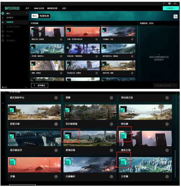This screenshot has width=181, height=187.
Task: Add 万花筒：数据中心 map with its plus icon
Action: (61, 56)
